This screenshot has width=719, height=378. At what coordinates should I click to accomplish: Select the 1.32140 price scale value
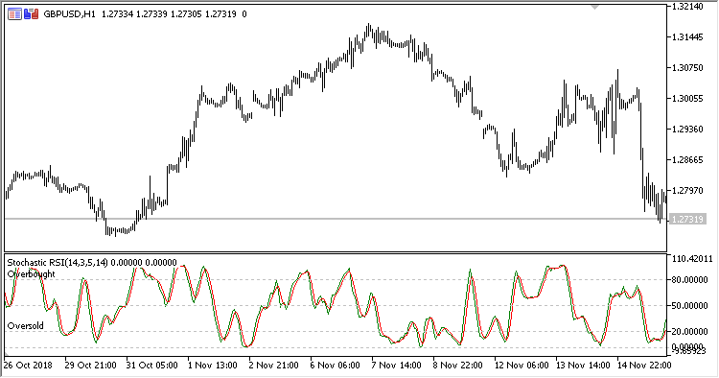pos(687,7)
